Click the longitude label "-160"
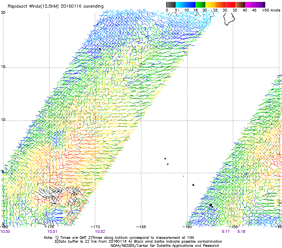The image size is (282, 248). click(187, 227)
